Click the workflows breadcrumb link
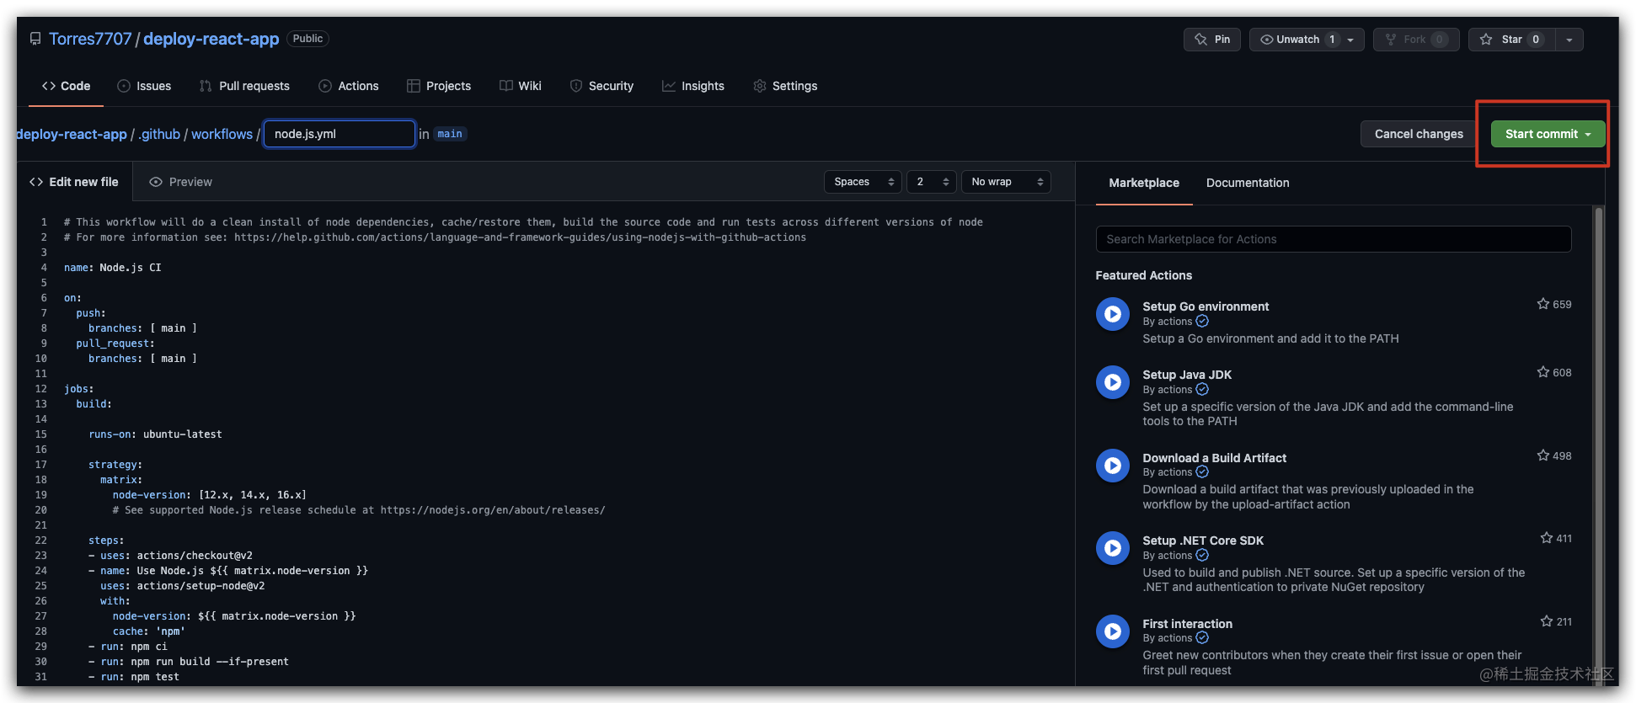This screenshot has height=703, width=1636. click(222, 134)
